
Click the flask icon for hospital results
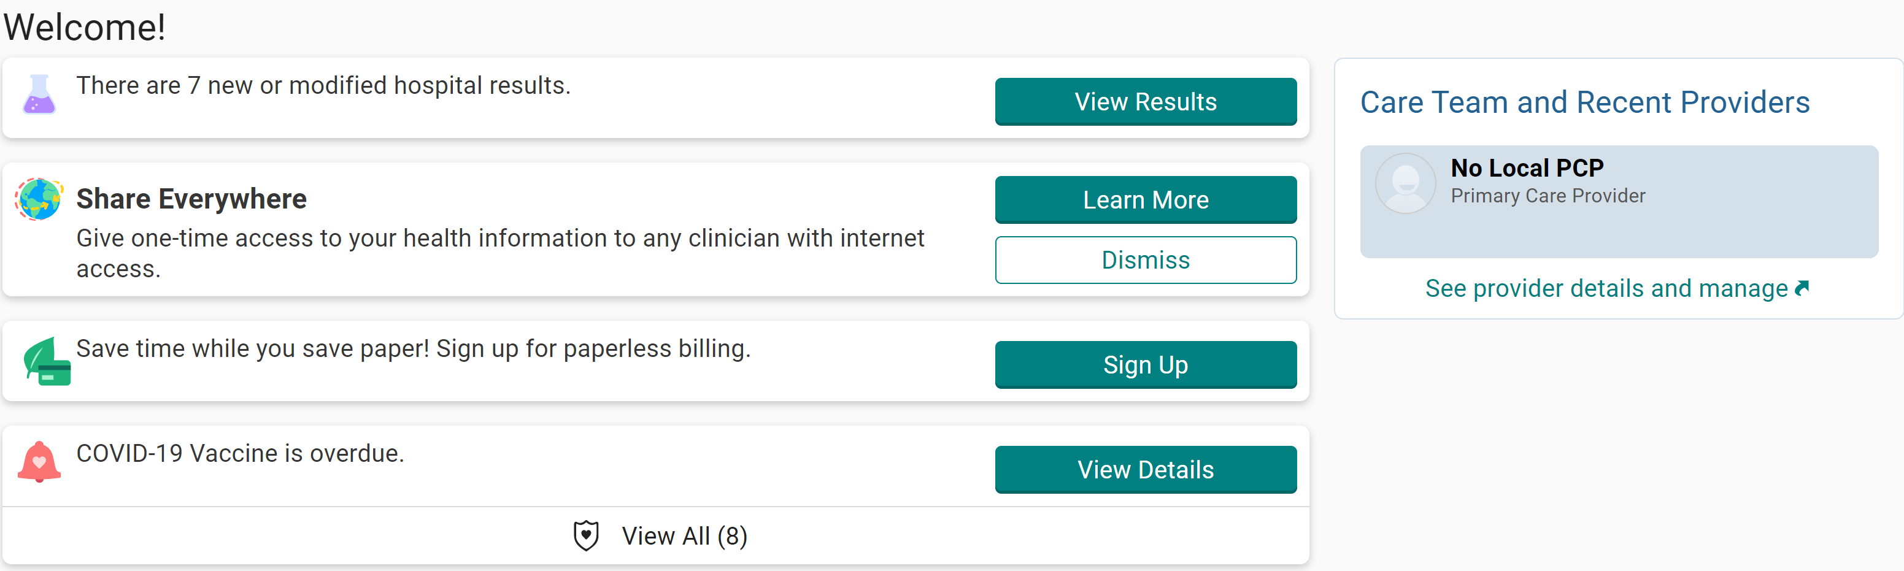coord(39,94)
